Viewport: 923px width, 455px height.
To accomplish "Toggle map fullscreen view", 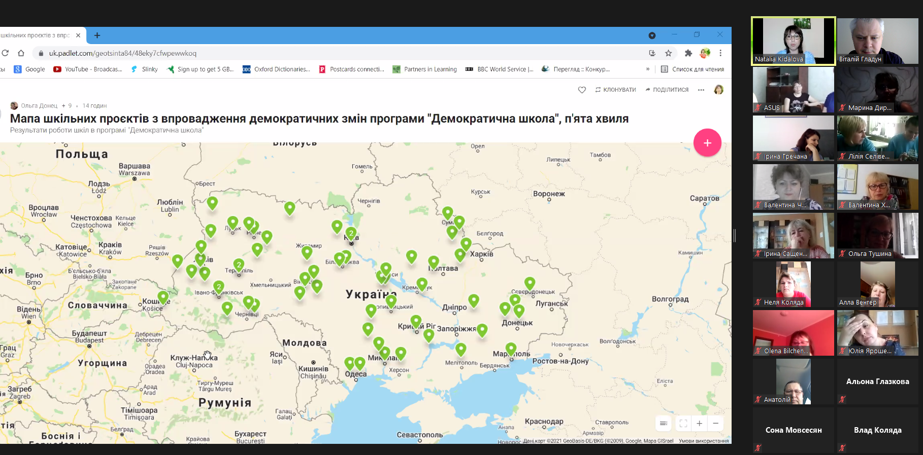I will coord(683,424).
